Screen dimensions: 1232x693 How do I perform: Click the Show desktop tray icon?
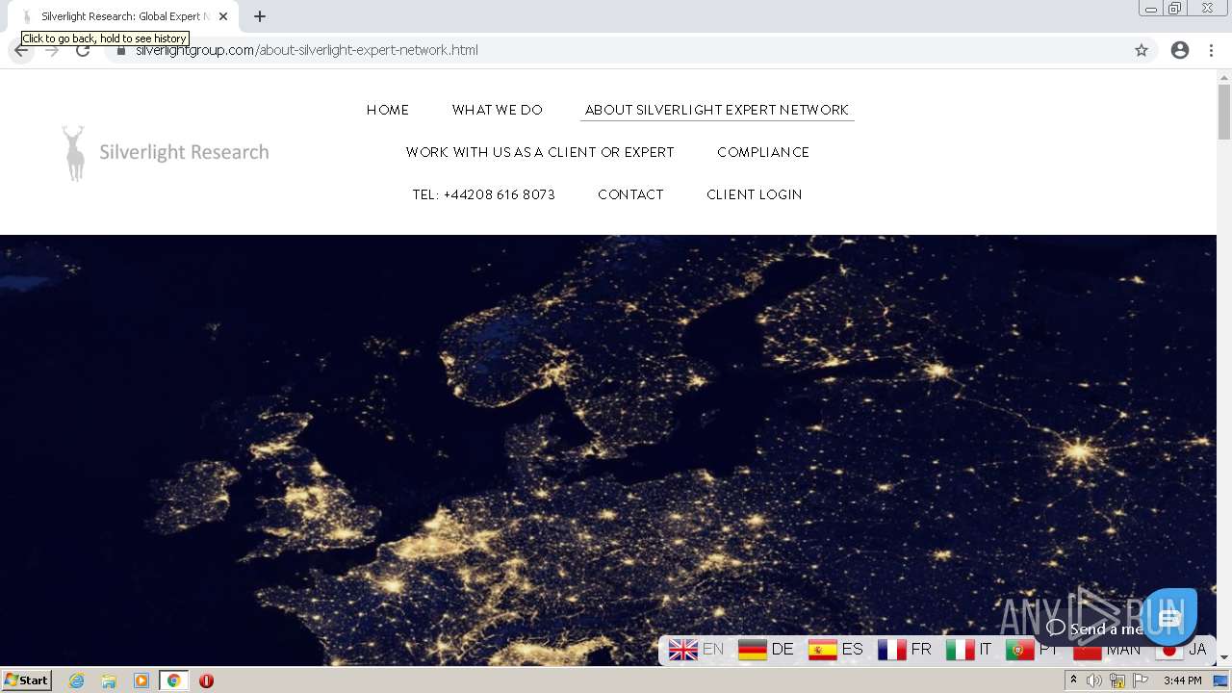click(1220, 680)
